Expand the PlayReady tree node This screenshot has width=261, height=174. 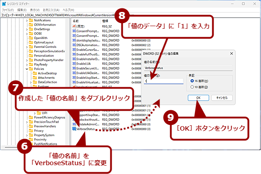tap(27, 65)
